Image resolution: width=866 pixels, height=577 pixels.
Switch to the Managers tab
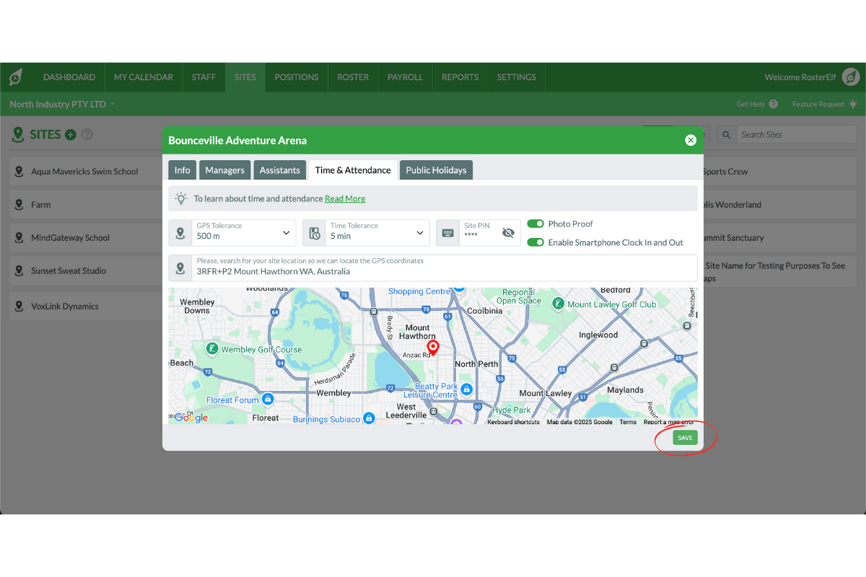click(x=225, y=170)
